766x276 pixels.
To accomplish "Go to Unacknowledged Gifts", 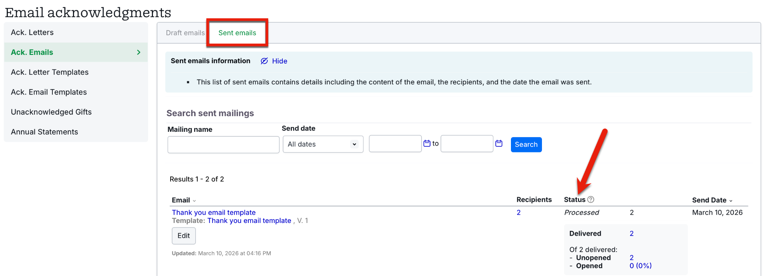I will click(x=76, y=112).
